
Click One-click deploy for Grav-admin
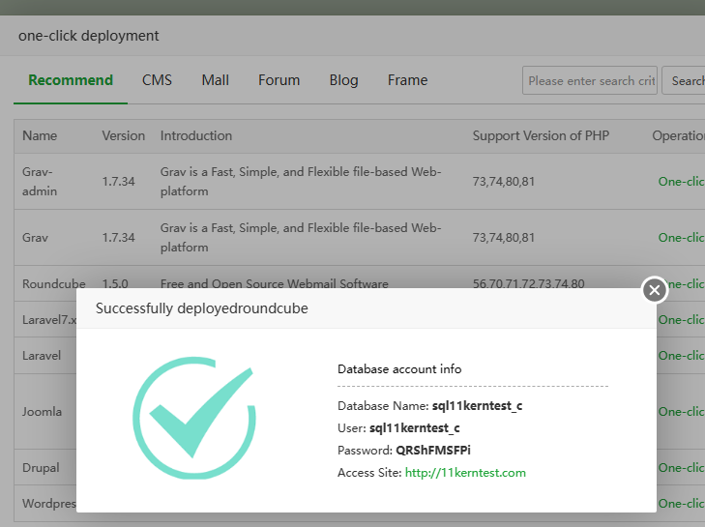[681, 182]
